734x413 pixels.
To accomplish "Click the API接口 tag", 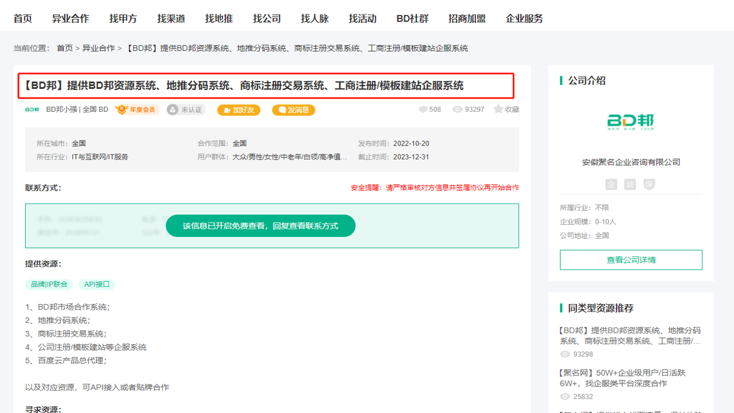I will [x=97, y=284].
